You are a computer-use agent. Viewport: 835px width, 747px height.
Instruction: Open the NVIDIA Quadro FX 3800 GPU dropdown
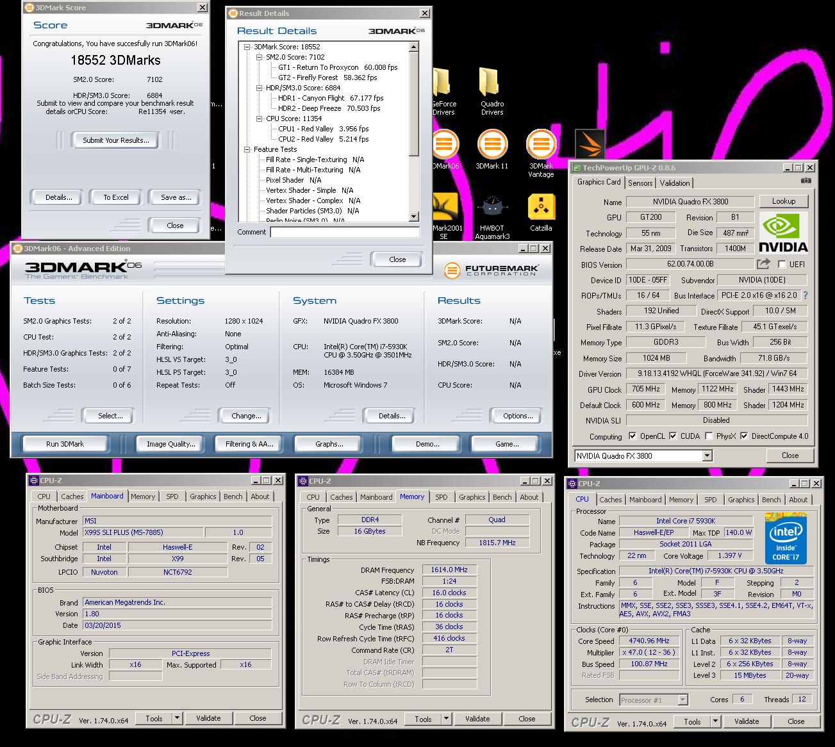coord(707,456)
